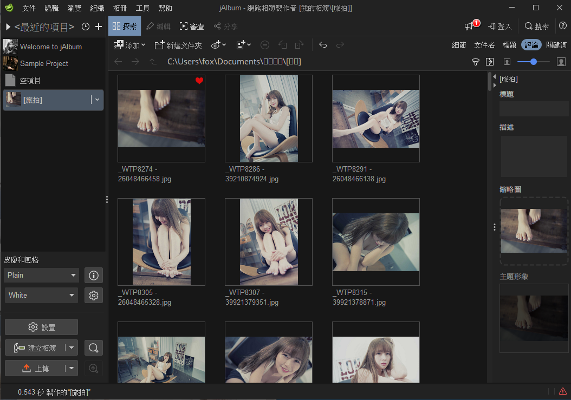Click the announcements megaphone icon
571x400 pixels.
[469, 26]
